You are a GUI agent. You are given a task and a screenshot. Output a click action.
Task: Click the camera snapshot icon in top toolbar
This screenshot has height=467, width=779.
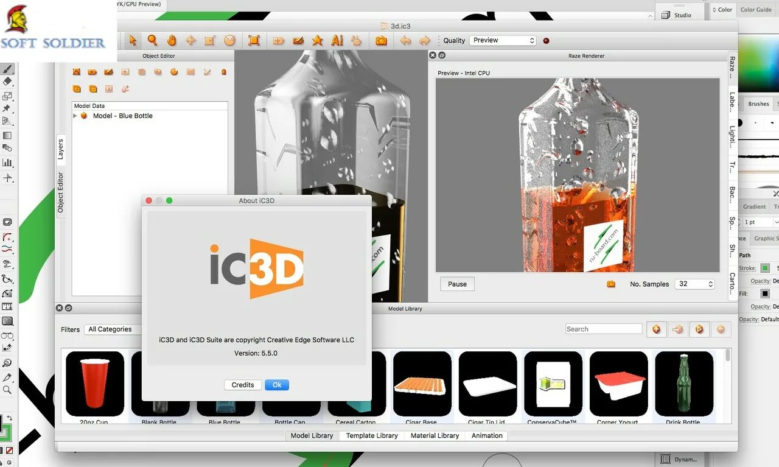point(381,40)
